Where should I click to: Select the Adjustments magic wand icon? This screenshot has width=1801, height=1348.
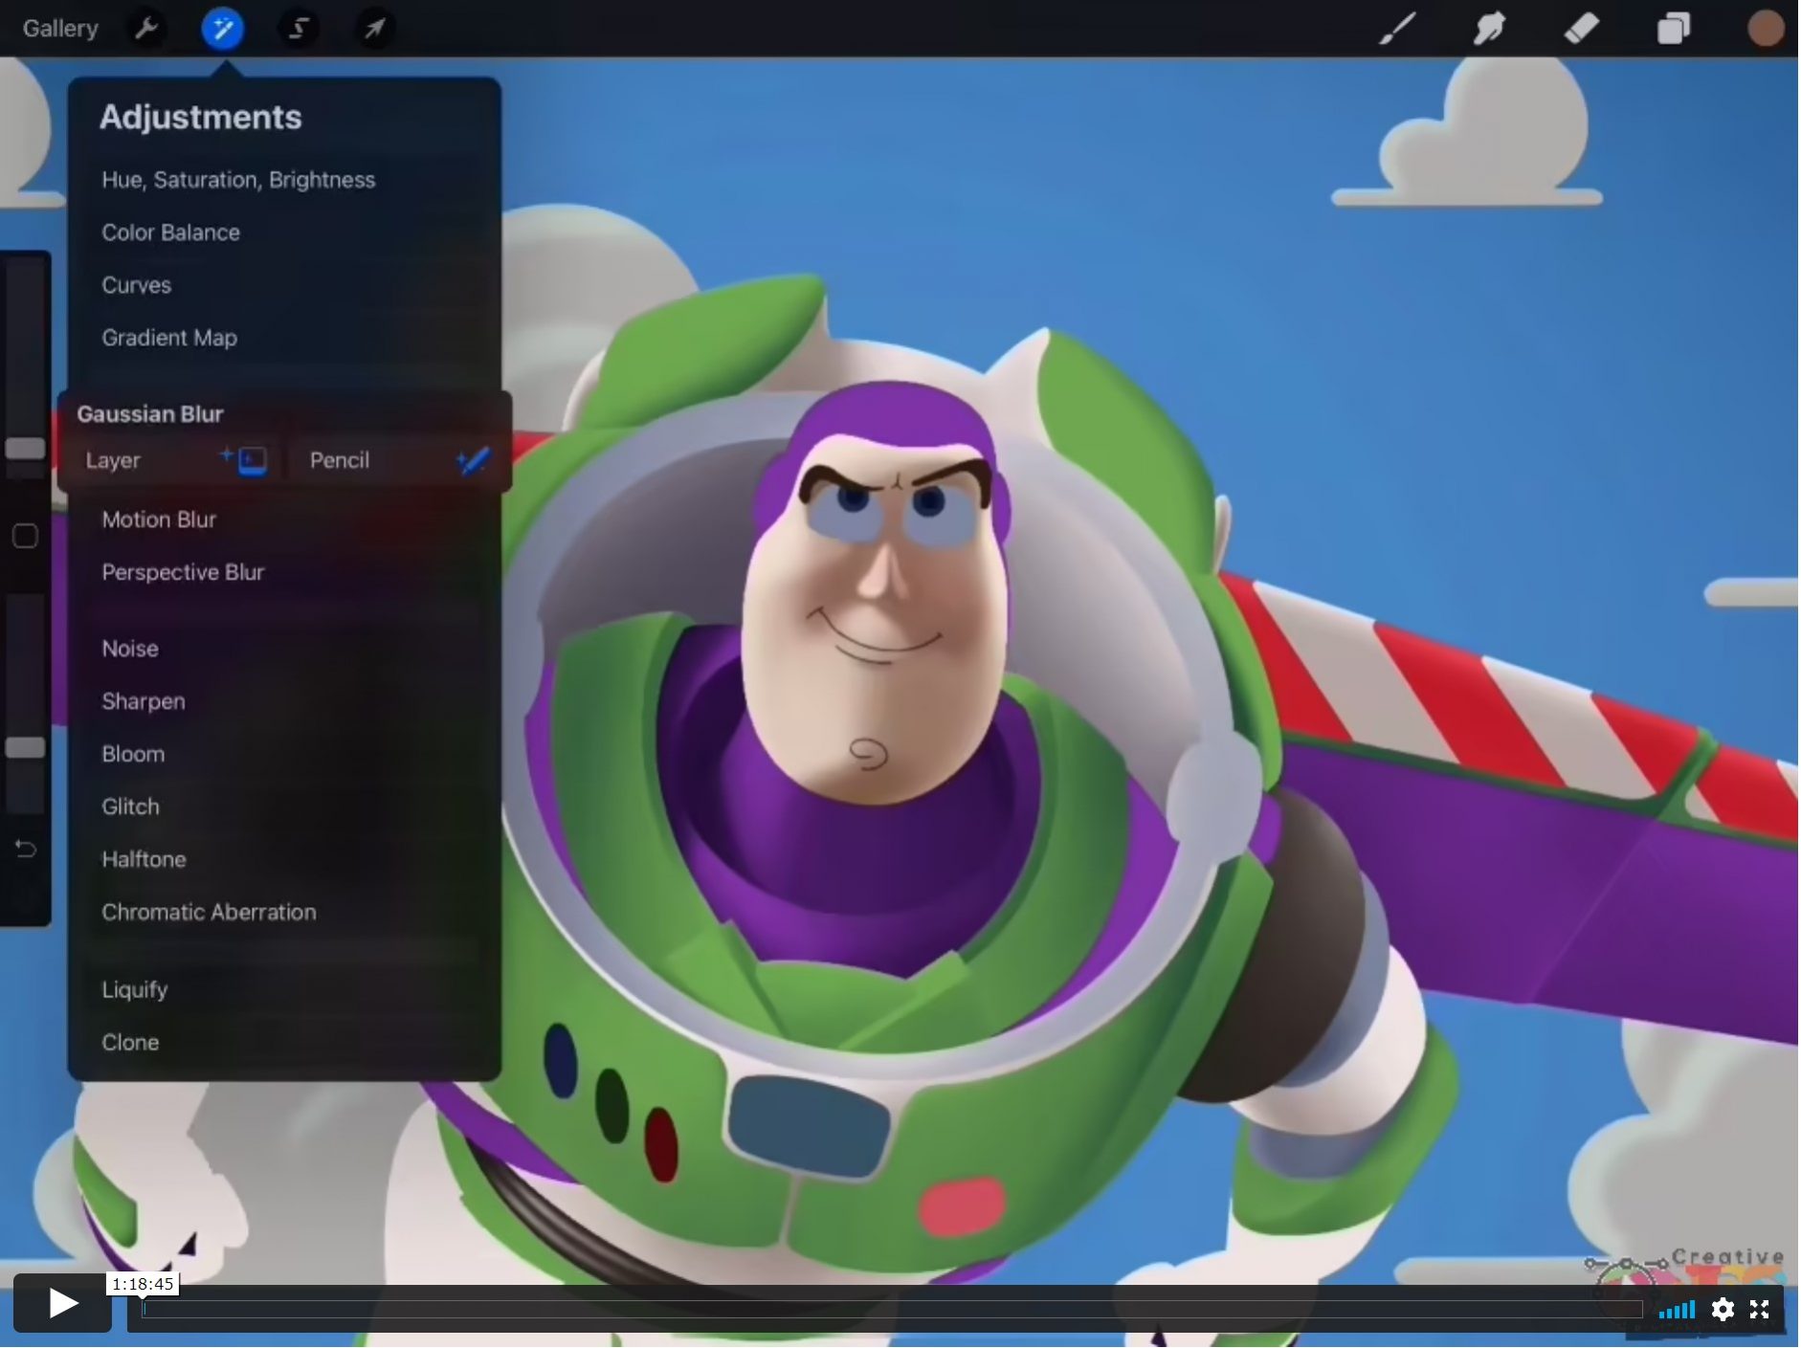coord(222,28)
